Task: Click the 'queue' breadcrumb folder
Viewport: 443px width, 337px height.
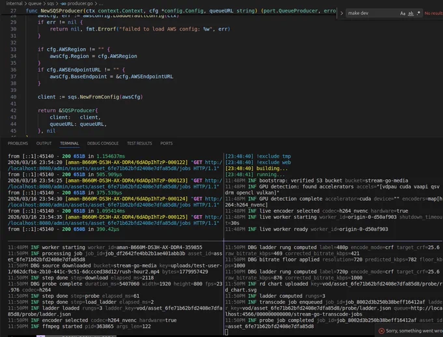Action: (35, 3)
